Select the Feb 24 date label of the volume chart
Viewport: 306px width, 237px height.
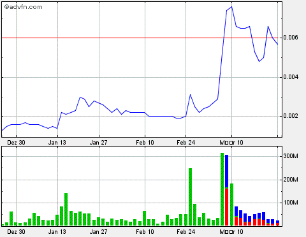click(x=186, y=232)
